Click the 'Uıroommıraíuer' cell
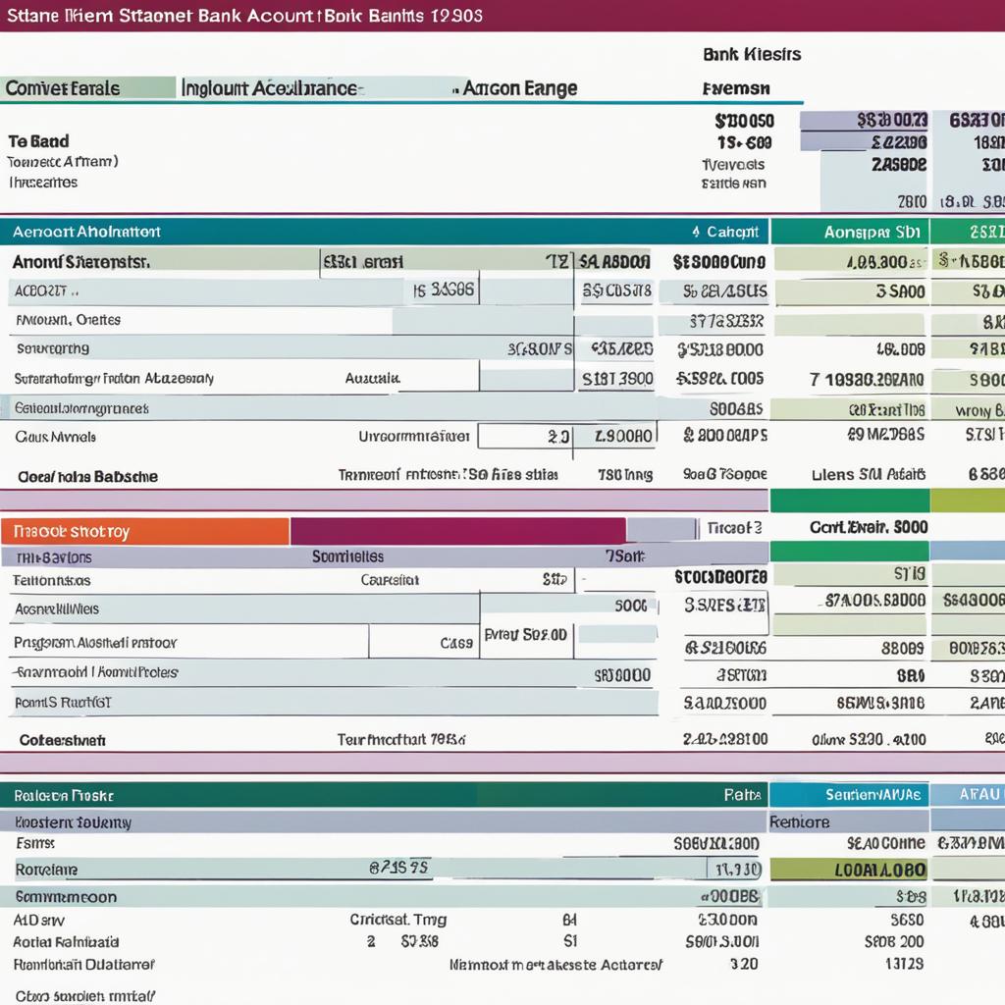The height and width of the screenshot is (1005, 1005). pyautogui.click(x=414, y=437)
